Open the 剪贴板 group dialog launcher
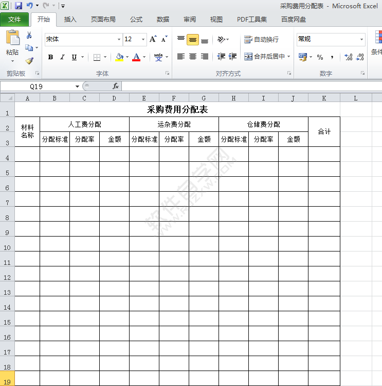 click(38, 73)
